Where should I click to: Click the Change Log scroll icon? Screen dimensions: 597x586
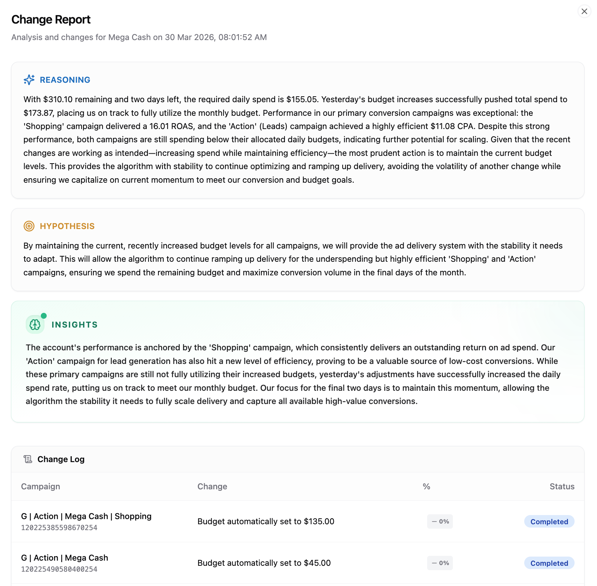[28, 459]
